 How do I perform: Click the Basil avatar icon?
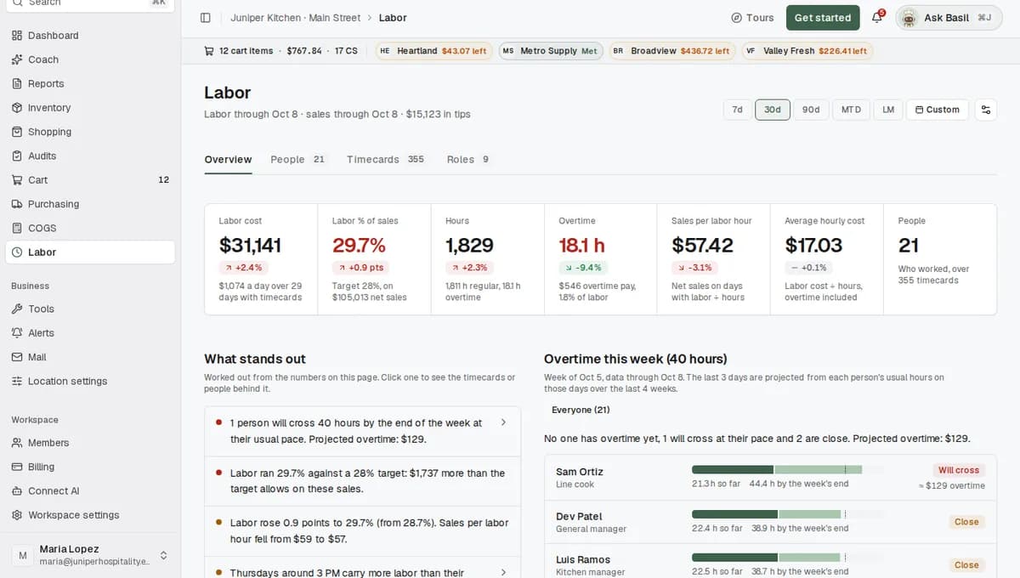click(909, 18)
